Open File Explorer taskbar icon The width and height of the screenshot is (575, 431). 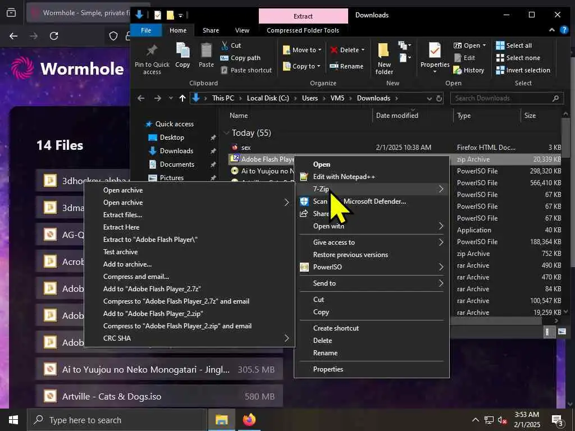tap(221, 420)
